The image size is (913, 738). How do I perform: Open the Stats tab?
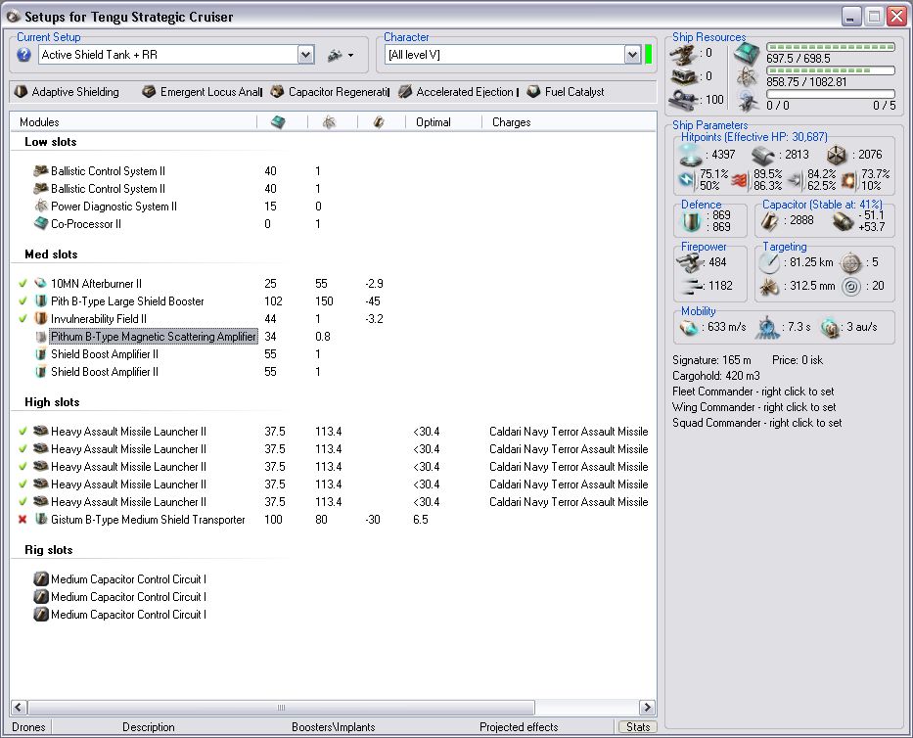(x=638, y=727)
